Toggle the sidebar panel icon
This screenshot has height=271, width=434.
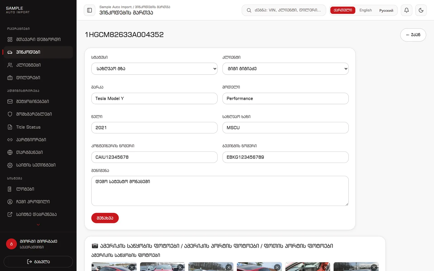[90, 10]
